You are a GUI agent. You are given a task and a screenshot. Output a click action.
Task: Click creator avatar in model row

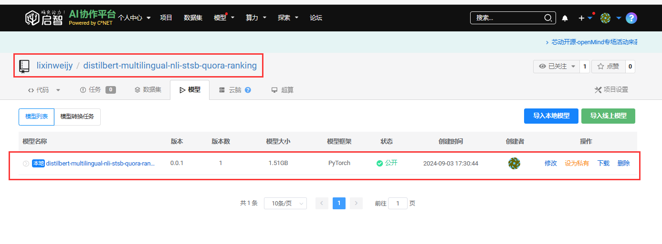coord(514,163)
